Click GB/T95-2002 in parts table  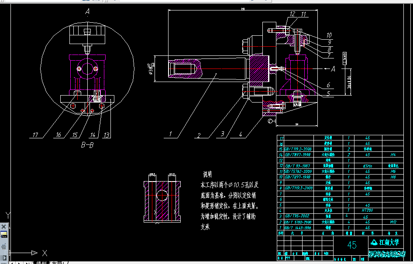coord(297,216)
